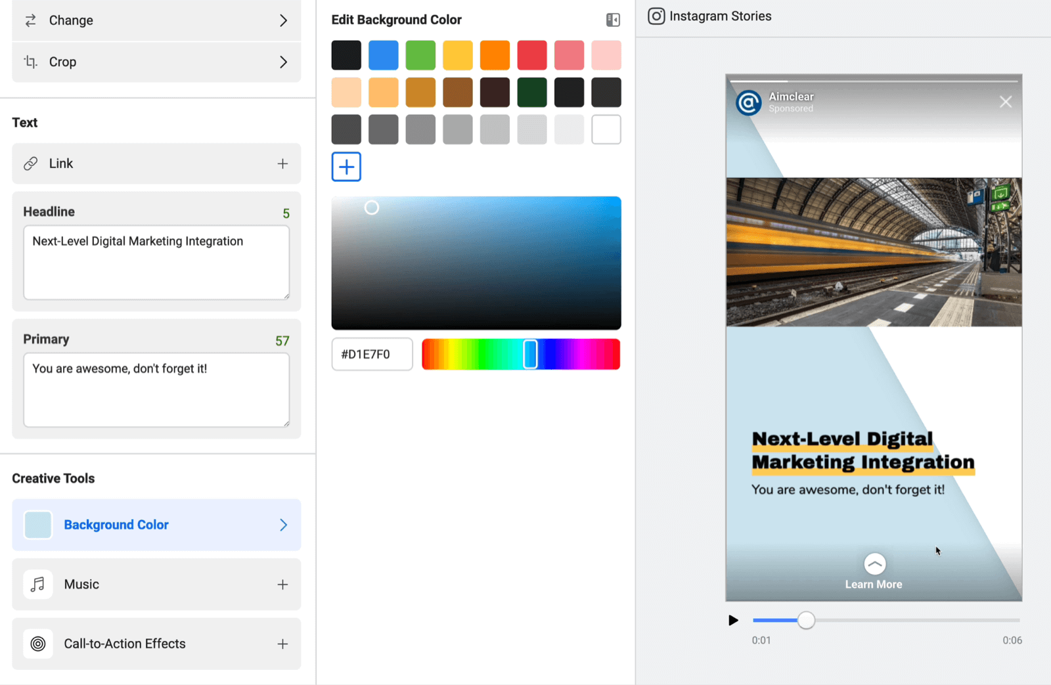Select the Music tool label

click(x=81, y=584)
